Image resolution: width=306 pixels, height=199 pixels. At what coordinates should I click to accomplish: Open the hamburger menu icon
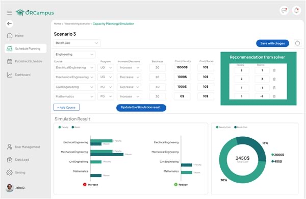pyautogui.click(x=9, y=13)
